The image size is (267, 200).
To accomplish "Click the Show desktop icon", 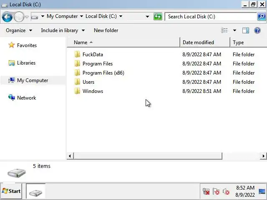I will tap(262, 192).
